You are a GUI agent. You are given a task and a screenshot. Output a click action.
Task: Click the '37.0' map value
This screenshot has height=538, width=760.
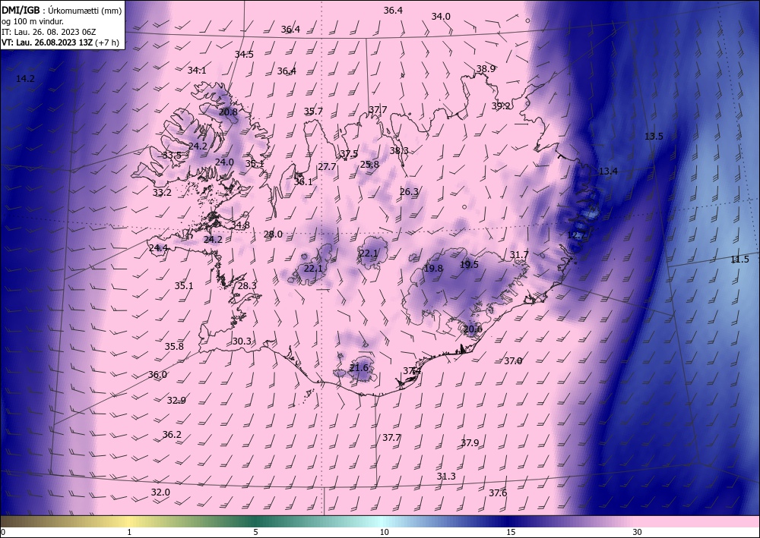coord(513,361)
